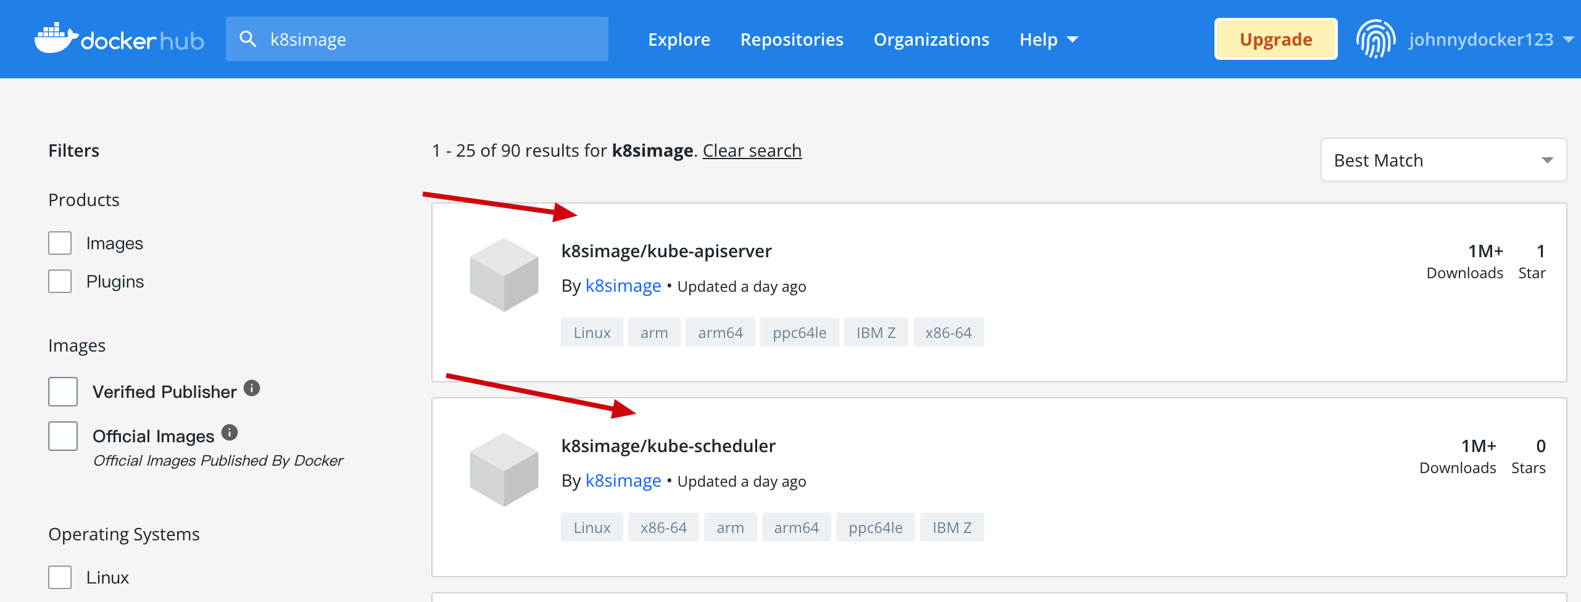The height and width of the screenshot is (602, 1581).
Task: Open the Repositories page
Action: click(792, 39)
